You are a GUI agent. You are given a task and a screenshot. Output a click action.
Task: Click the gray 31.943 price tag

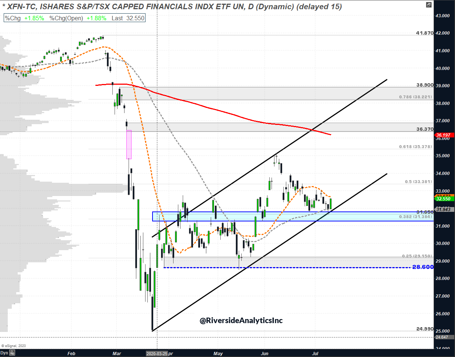click(x=444, y=209)
